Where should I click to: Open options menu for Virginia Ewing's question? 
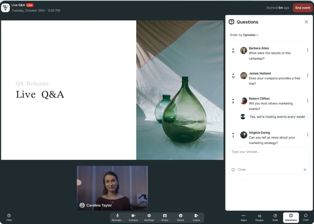pos(307,135)
